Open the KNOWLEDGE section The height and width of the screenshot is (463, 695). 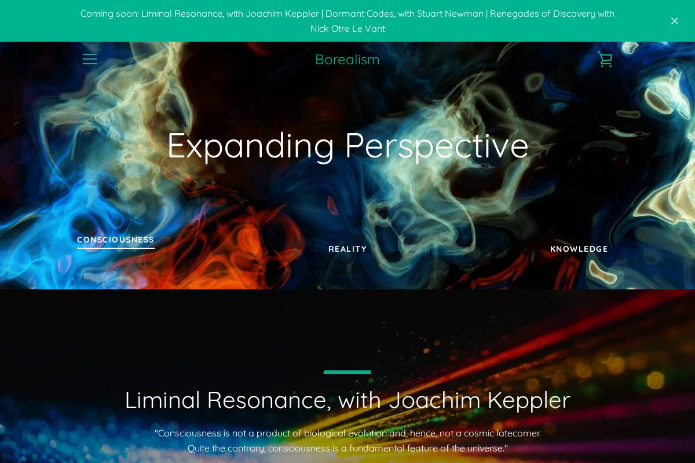click(579, 249)
